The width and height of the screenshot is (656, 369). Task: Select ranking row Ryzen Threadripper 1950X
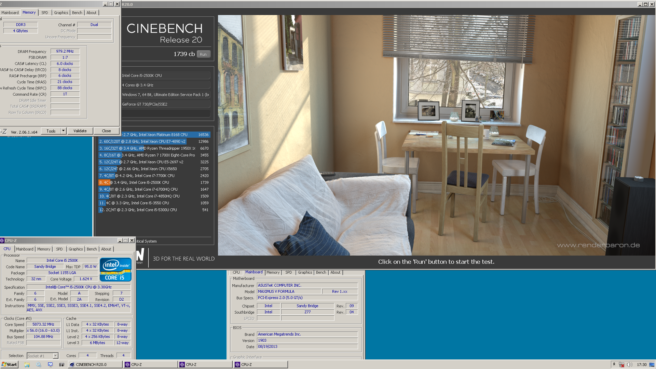click(154, 148)
